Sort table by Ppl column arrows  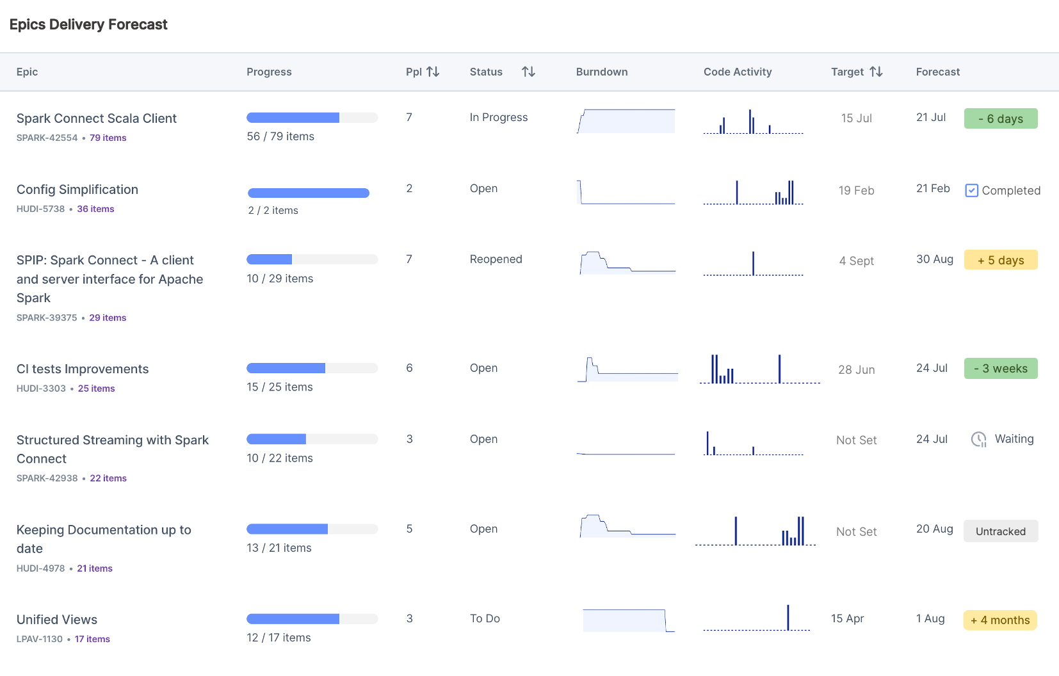(x=433, y=72)
